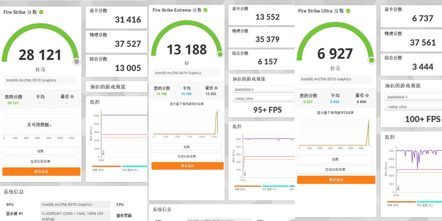Click the info icon beside 最佳 showing 6 850
Viewport: 442px width, 221px height.
click(367, 95)
